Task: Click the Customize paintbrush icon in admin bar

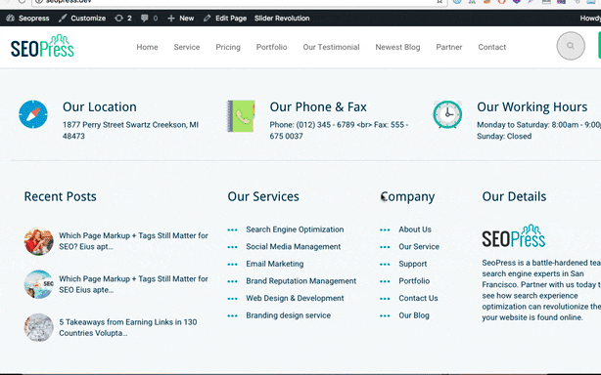Action: point(63,18)
